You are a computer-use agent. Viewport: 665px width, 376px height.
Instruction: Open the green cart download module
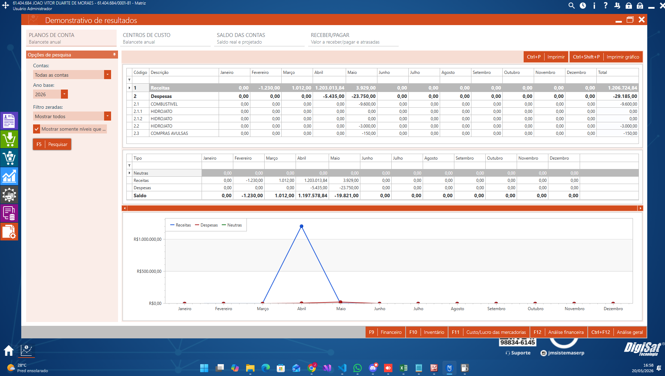9,139
